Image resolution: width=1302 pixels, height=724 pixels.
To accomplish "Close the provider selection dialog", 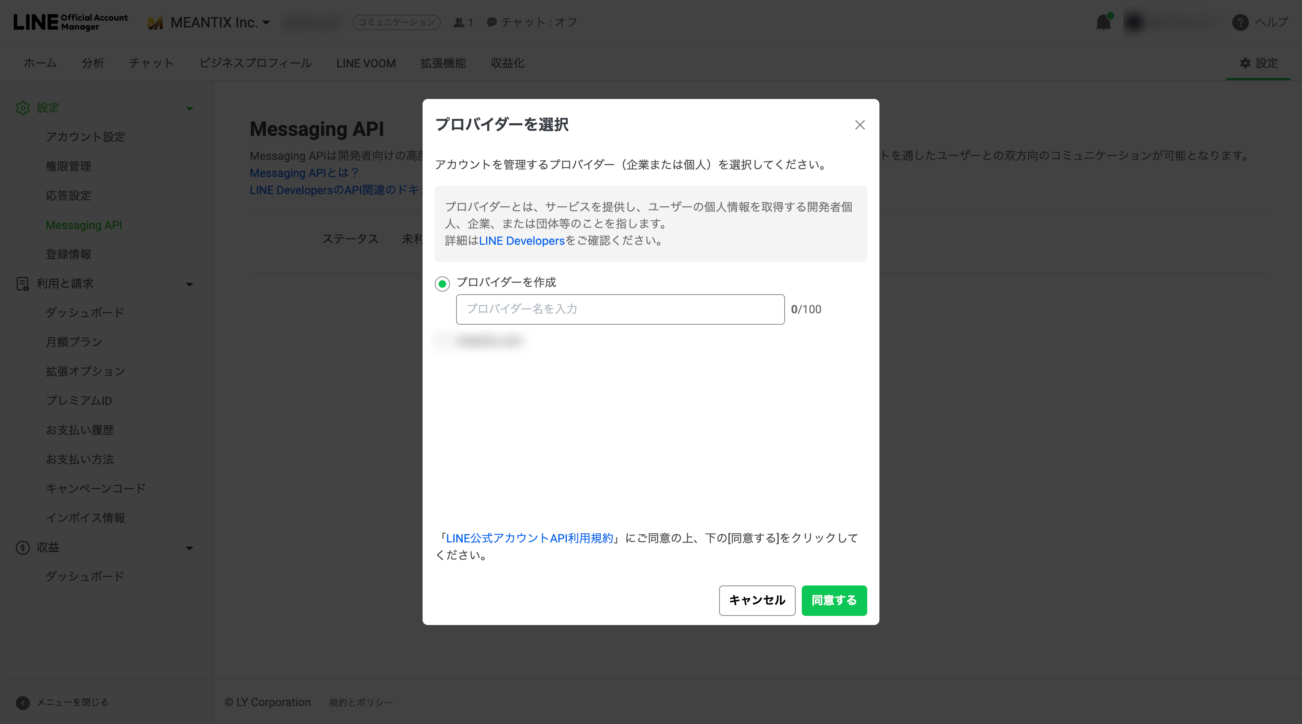I will [859, 125].
